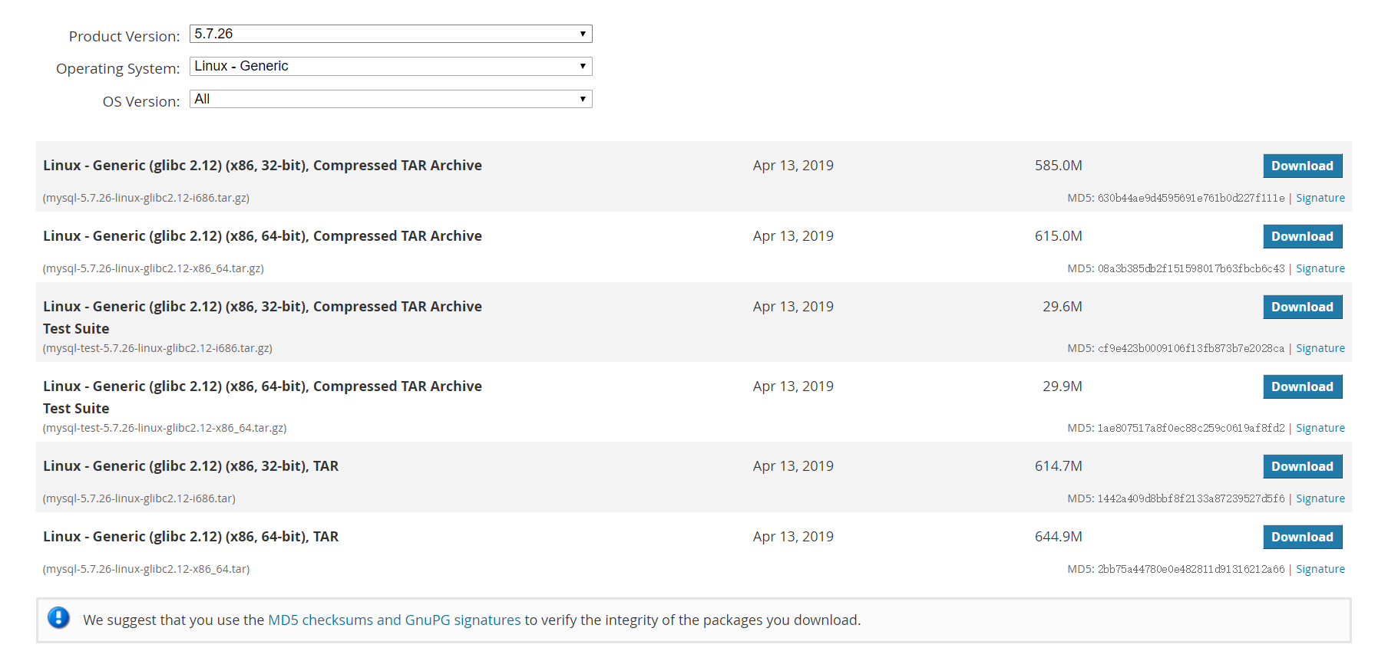
Task: Click the 29.9M file size value
Action: [1062, 386]
